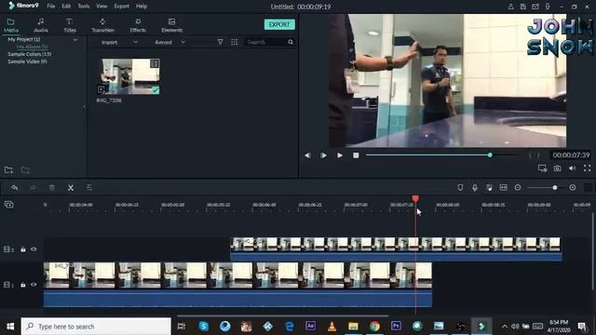Open the Record dropdown
The height and width of the screenshot is (335, 596).
[x=169, y=42]
